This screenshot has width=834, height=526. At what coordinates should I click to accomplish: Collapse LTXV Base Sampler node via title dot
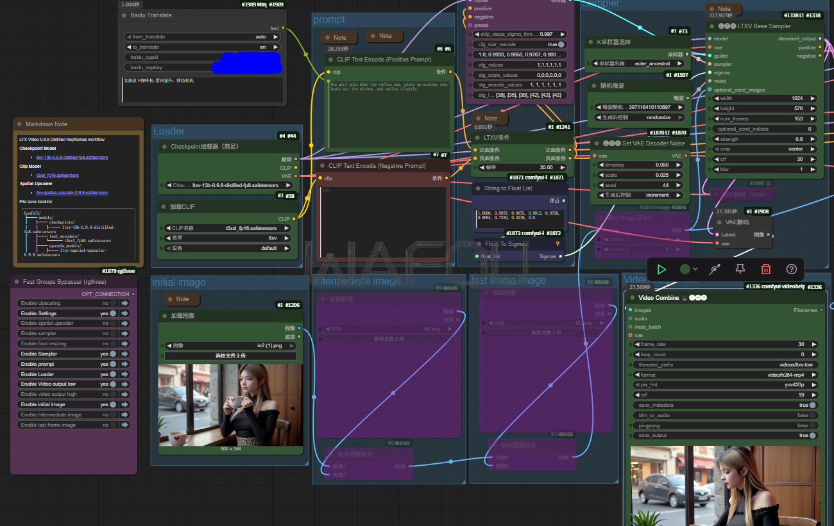712,26
